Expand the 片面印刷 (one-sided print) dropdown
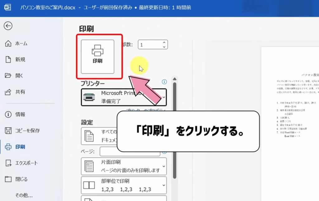Screen dimensions: 319x201 tap(124, 166)
